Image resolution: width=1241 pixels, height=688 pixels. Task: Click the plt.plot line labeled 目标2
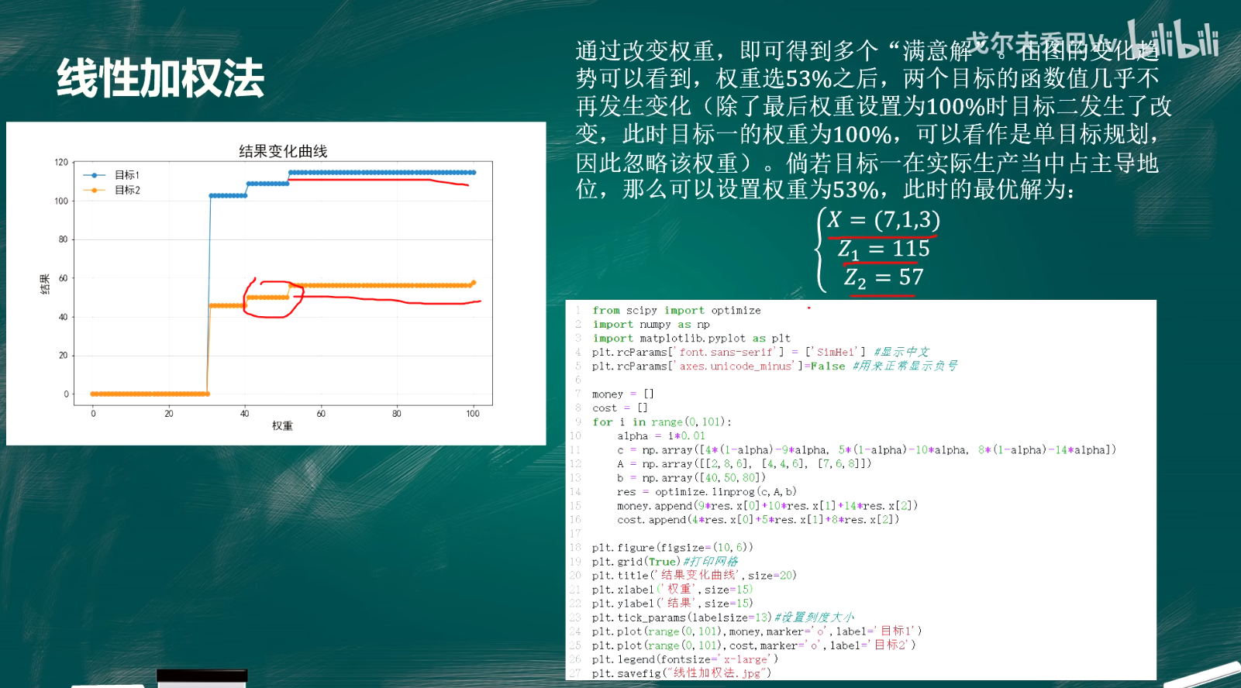754,645
